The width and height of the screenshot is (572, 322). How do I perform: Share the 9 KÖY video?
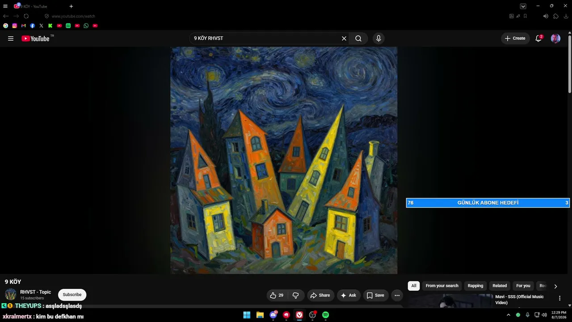[x=320, y=295]
